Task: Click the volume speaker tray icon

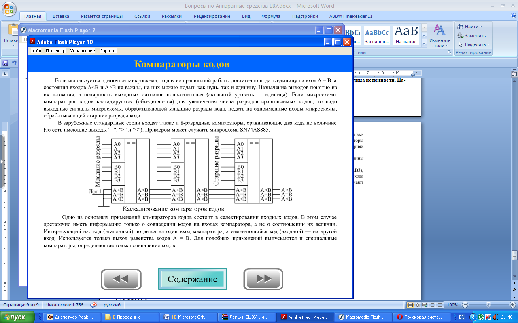Action: click(x=495, y=317)
